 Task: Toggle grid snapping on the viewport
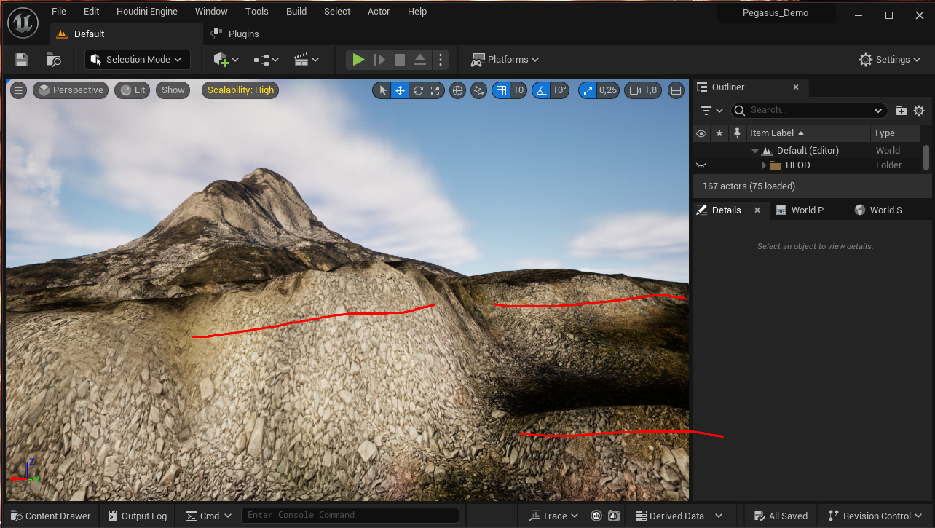[501, 90]
